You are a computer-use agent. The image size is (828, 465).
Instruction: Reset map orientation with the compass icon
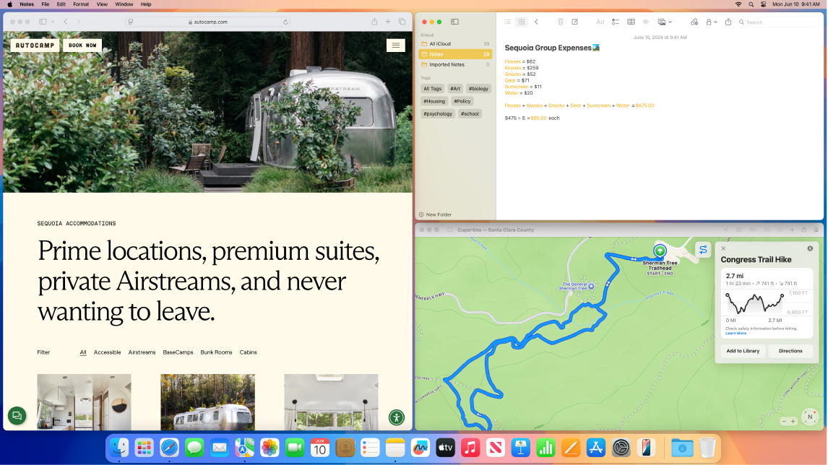808,417
